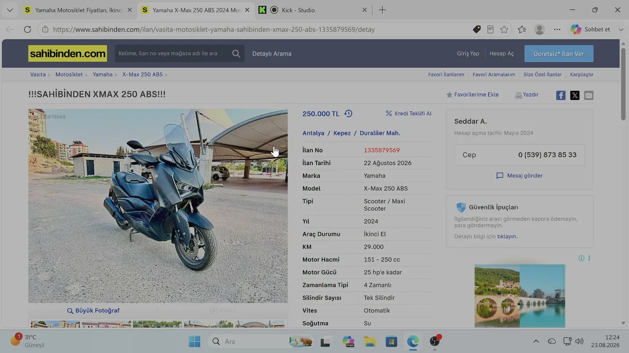The width and height of the screenshot is (629, 353).
Task: Close the Kick - Studio tab
Action: click(x=365, y=10)
